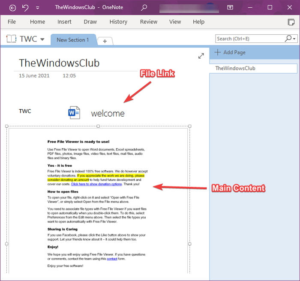Expand page to full view arrow
Image resolution: width=300 pixels, height=281 pixels.
201,56
